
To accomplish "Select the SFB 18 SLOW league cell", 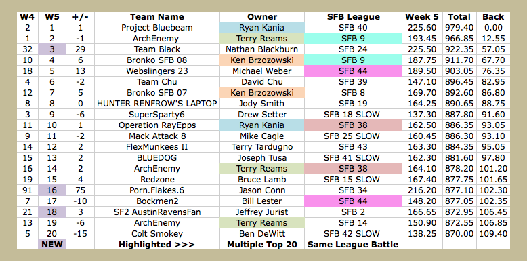I will pyautogui.click(x=353, y=115).
